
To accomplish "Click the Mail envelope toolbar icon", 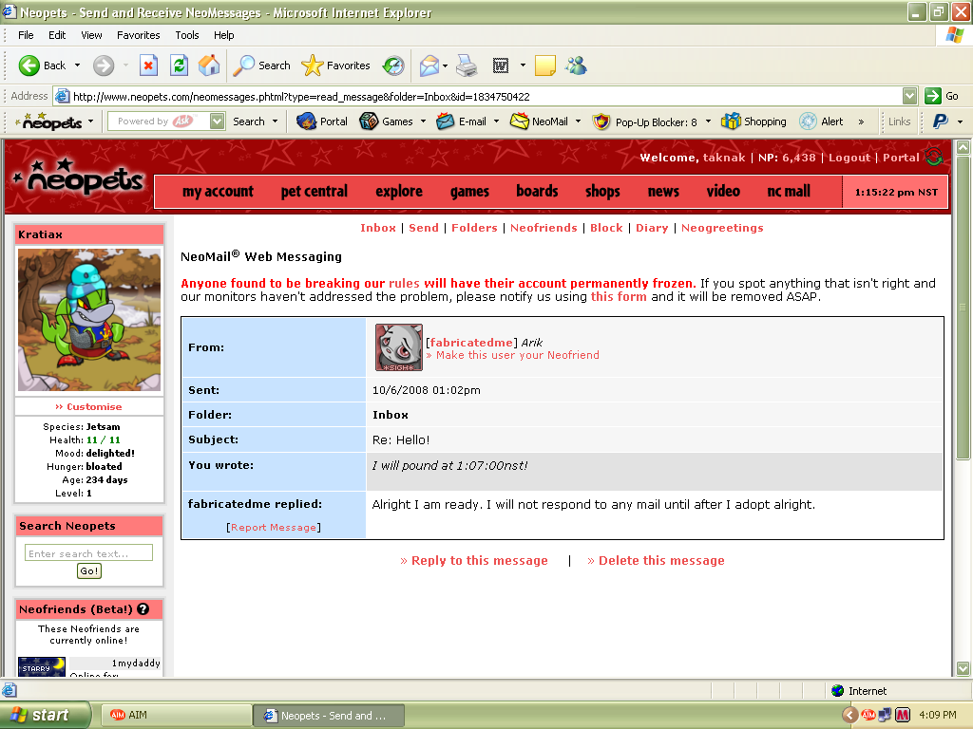I will click(x=429, y=65).
